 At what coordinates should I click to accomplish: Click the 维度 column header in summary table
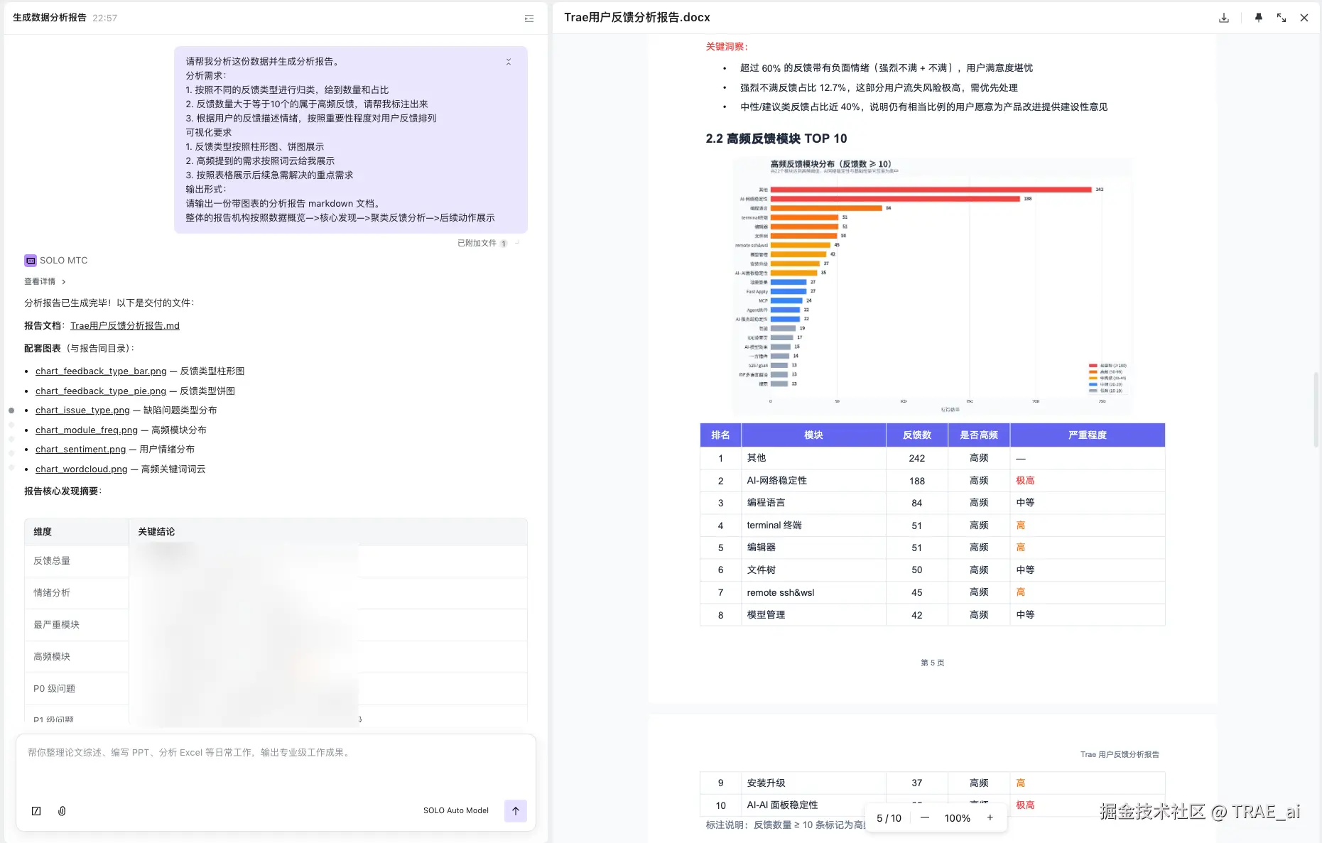pyautogui.click(x=77, y=532)
